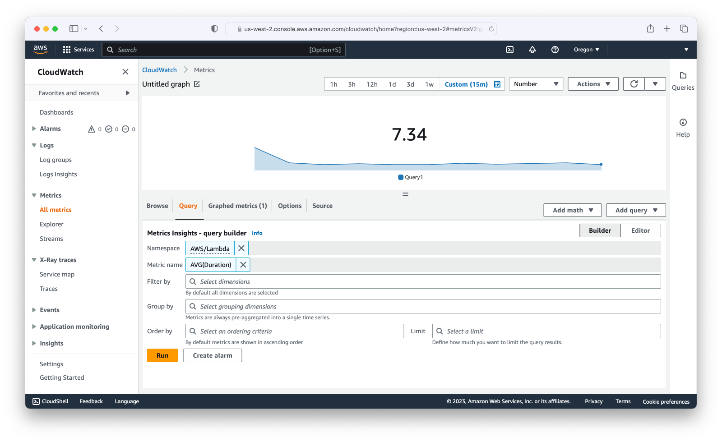
Task: Remove the AWS/Lambda namespace
Action: (241, 248)
